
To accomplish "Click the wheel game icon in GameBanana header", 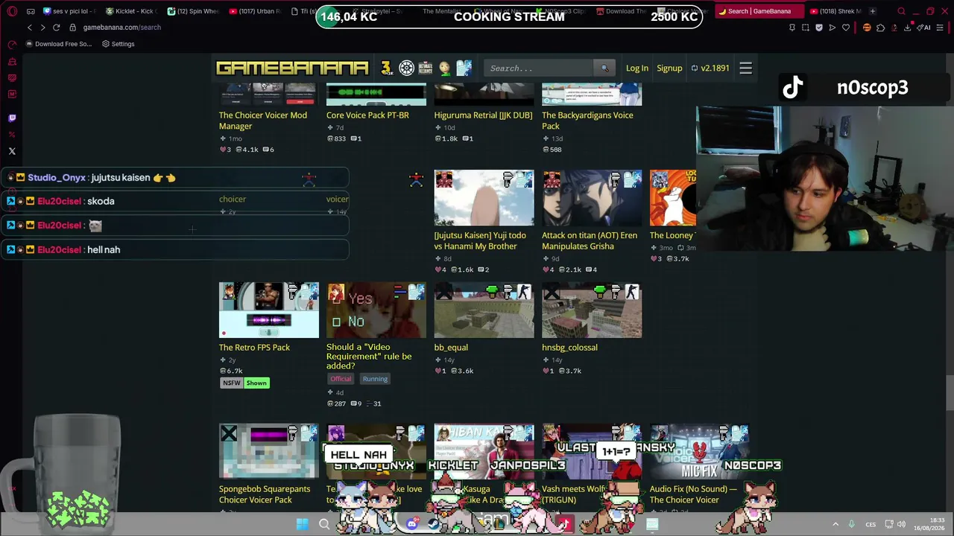I will pyautogui.click(x=406, y=68).
